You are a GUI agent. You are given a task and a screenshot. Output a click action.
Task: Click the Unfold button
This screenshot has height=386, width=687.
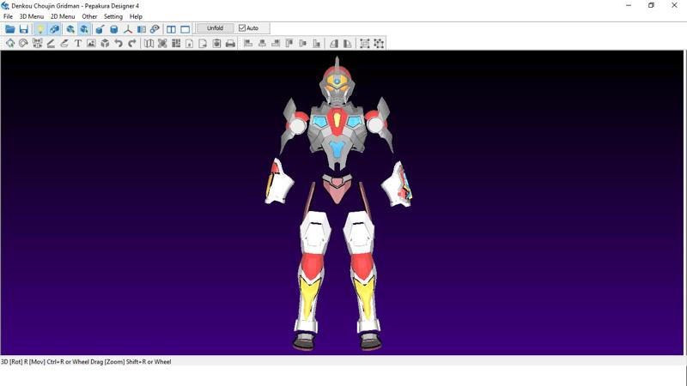point(215,28)
